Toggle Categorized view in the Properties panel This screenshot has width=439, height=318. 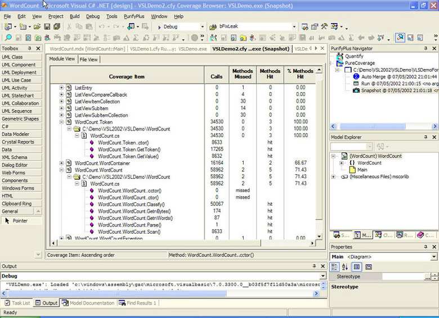334,267
